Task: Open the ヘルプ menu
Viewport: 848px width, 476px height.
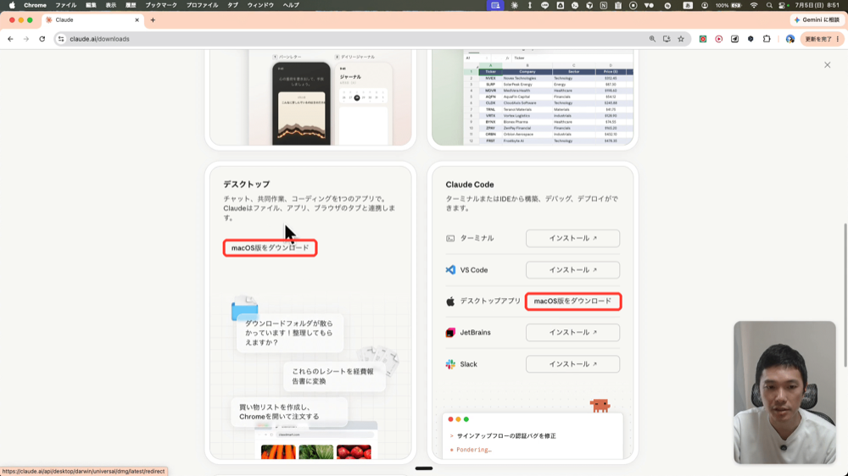Action: click(x=291, y=5)
